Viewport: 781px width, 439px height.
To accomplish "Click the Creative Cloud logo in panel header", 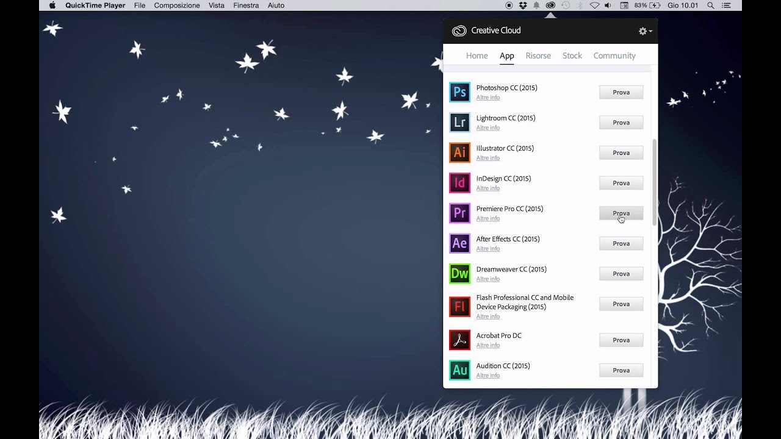I will (x=459, y=30).
